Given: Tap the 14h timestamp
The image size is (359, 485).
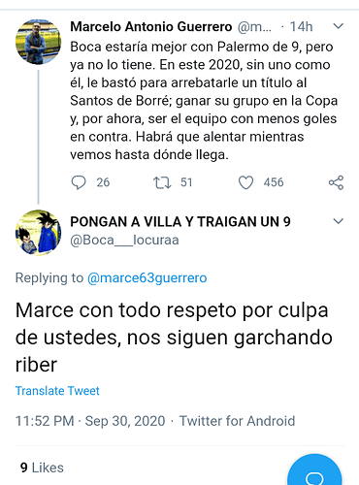Looking at the screenshot, I should click(x=301, y=26).
